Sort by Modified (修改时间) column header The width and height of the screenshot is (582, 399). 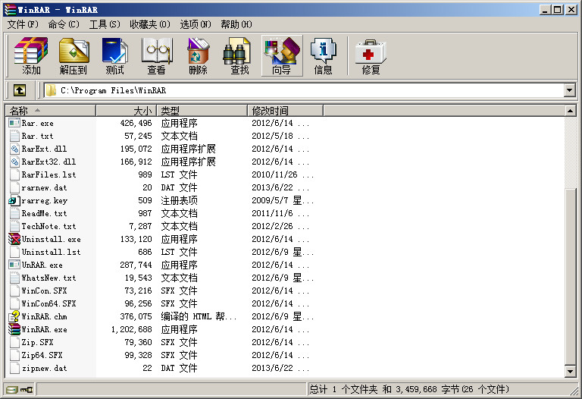point(285,110)
